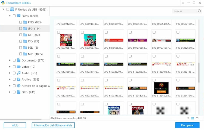
Task: Open the Samsung Galaxy S6 thumbnail
Action: (114, 110)
